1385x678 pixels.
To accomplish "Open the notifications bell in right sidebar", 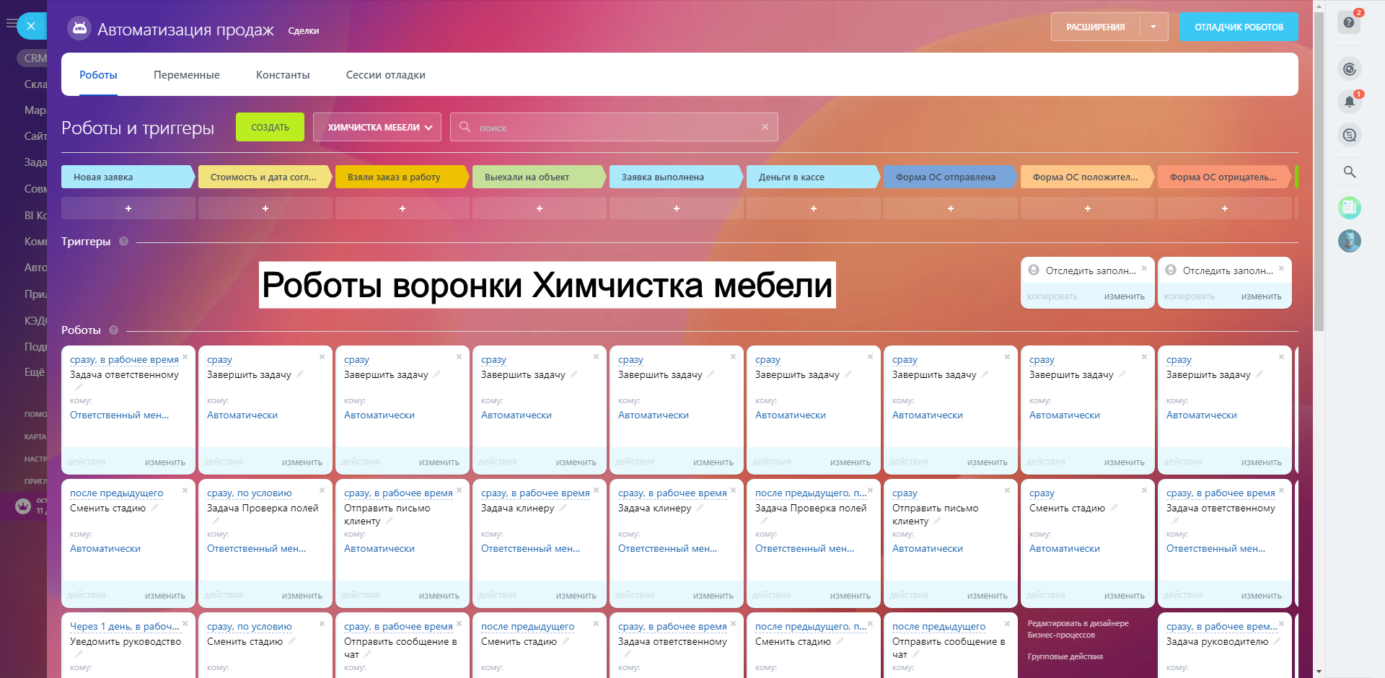I will coord(1349,102).
